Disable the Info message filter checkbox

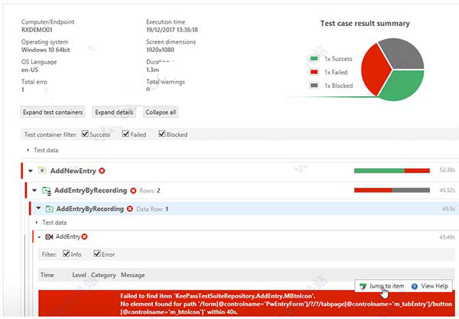pyautogui.click(x=67, y=254)
